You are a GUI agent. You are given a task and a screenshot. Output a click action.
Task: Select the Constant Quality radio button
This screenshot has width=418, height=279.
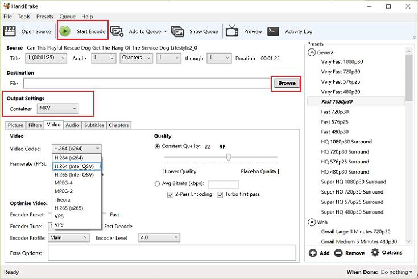coord(158,146)
